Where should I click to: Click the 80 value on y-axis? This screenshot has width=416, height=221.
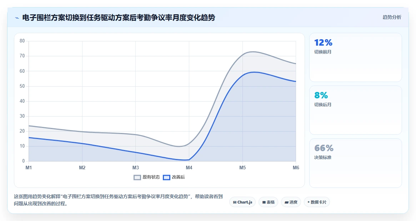click(22, 41)
